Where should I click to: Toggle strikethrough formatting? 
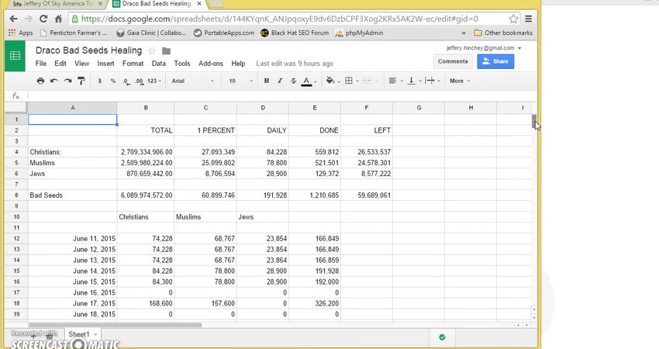292,81
